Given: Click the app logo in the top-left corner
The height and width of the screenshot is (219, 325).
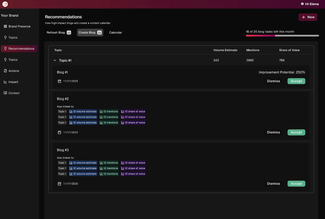Looking at the screenshot, I should (5, 4).
